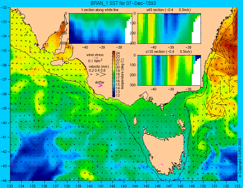Click the magenta wind stress legend arrow
Viewport: 243px width, 188px height.
coord(96,58)
